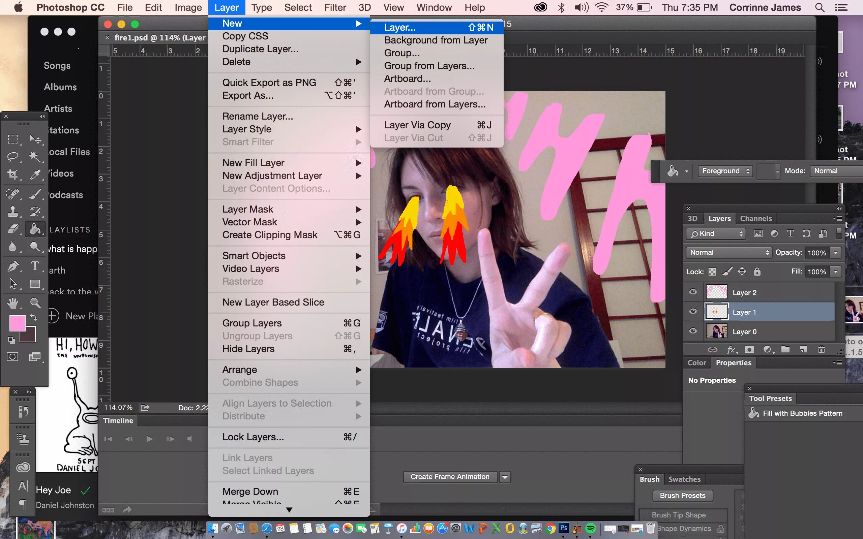The height and width of the screenshot is (539, 863).
Task: Select the Magic Wand tool
Action: 35,157
